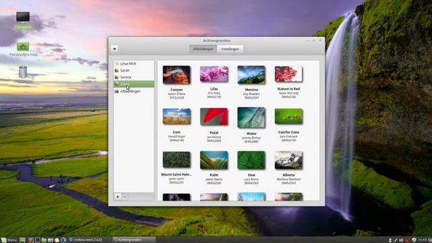Select the Serena wallpaper collection

(134, 77)
